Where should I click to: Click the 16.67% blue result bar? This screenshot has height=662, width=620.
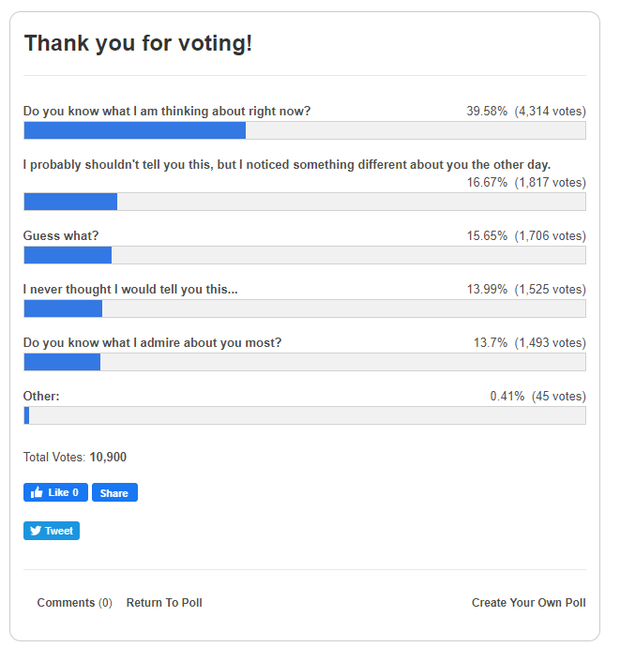(x=70, y=202)
